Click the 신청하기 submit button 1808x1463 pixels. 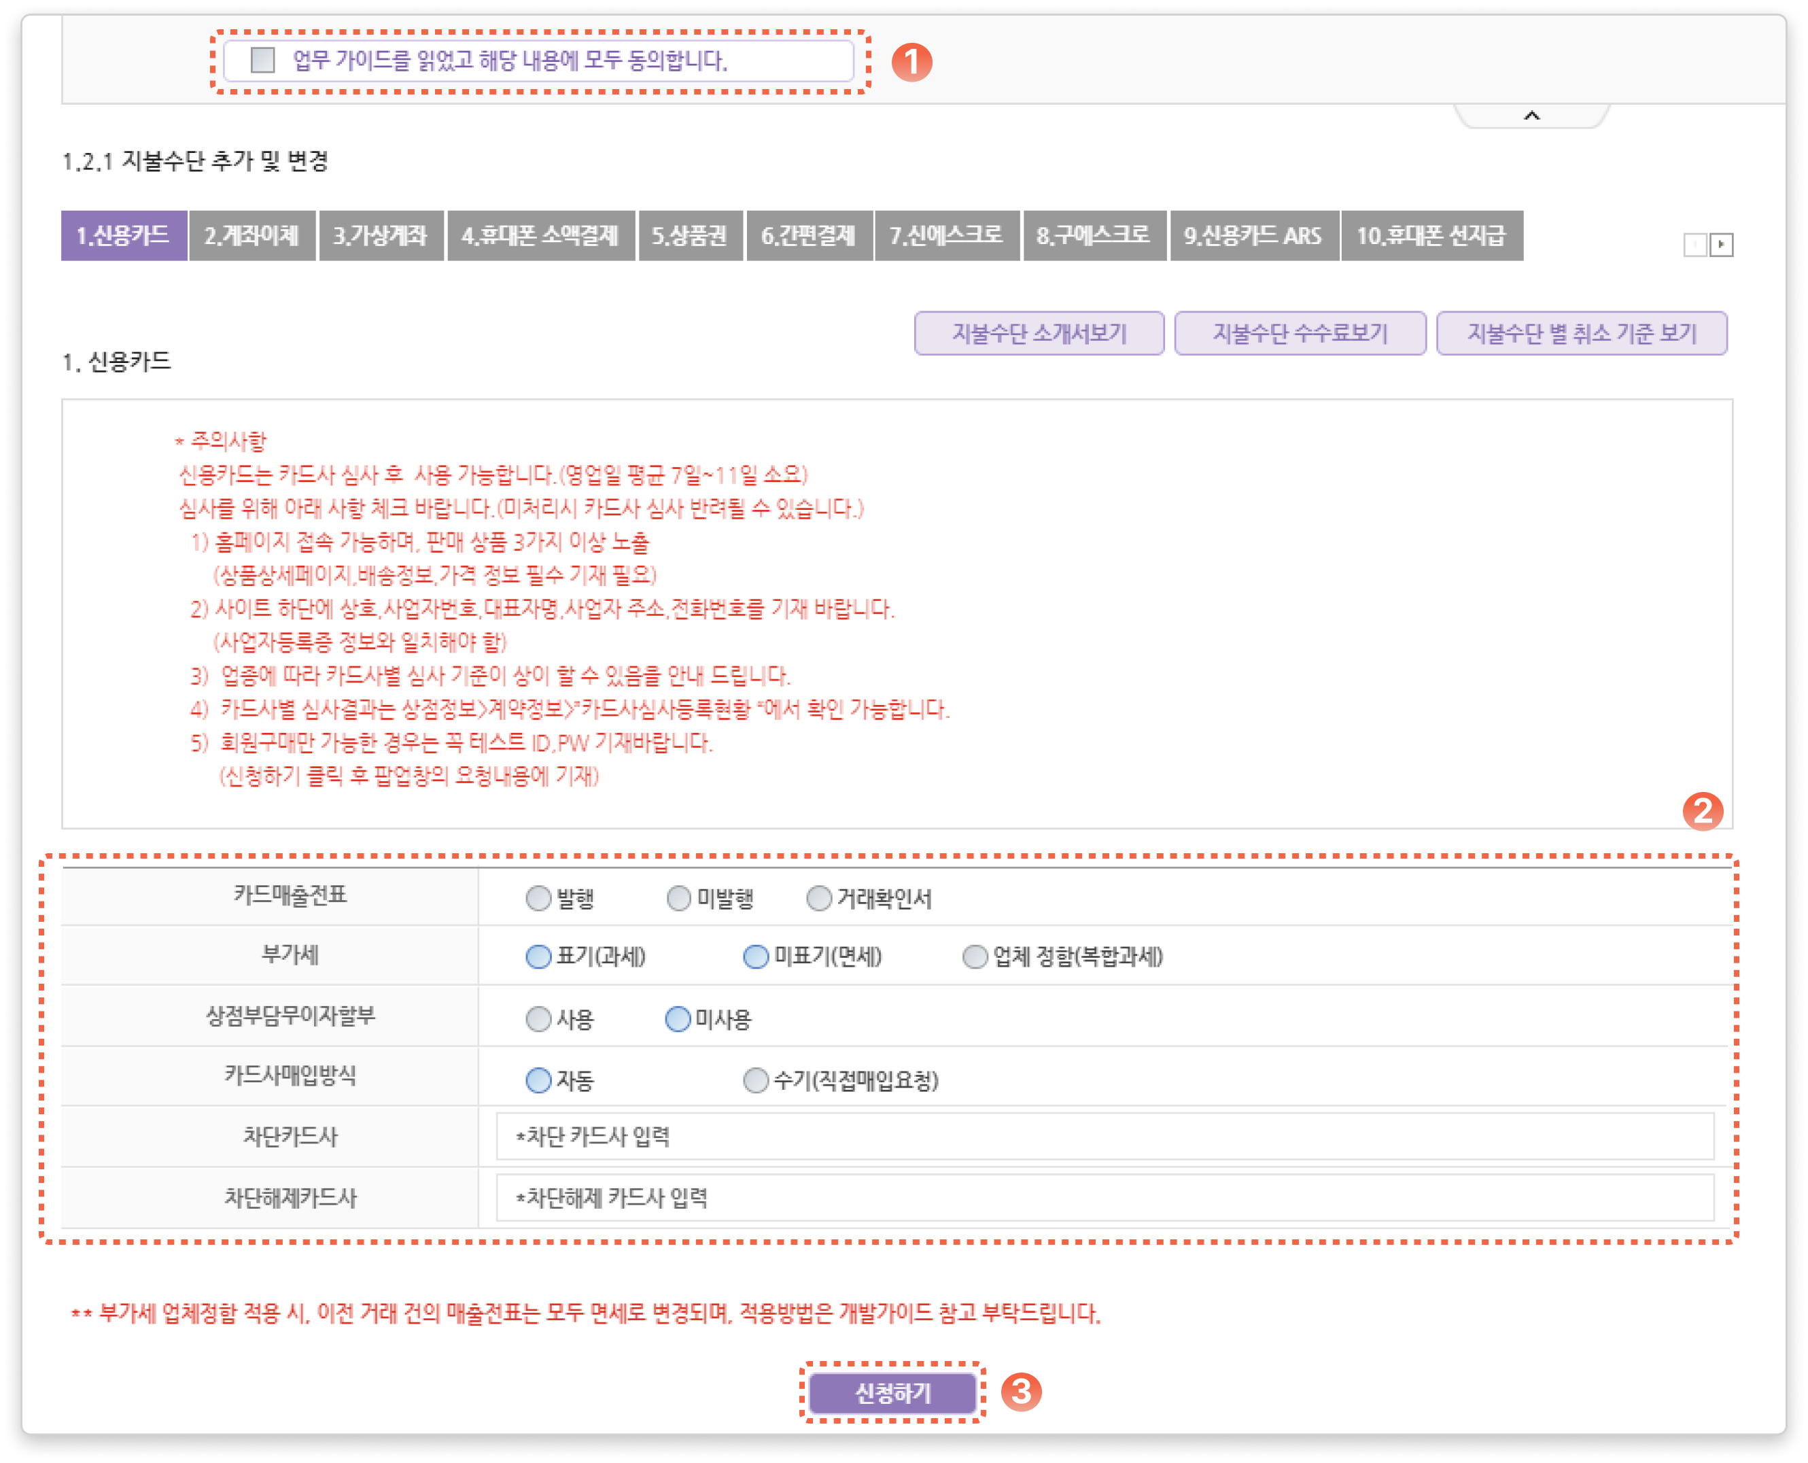point(893,1393)
